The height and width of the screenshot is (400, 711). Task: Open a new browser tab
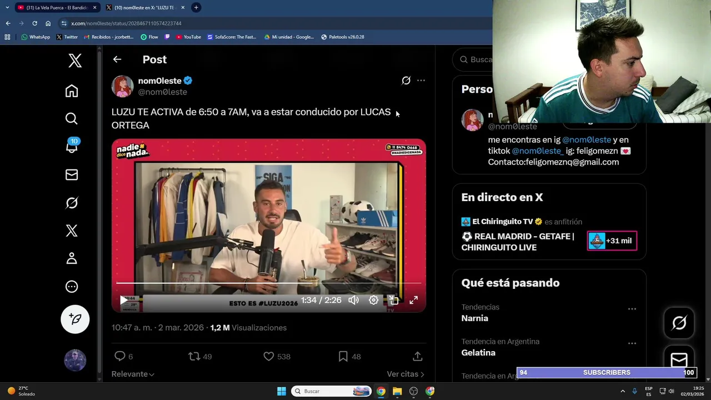point(196,8)
